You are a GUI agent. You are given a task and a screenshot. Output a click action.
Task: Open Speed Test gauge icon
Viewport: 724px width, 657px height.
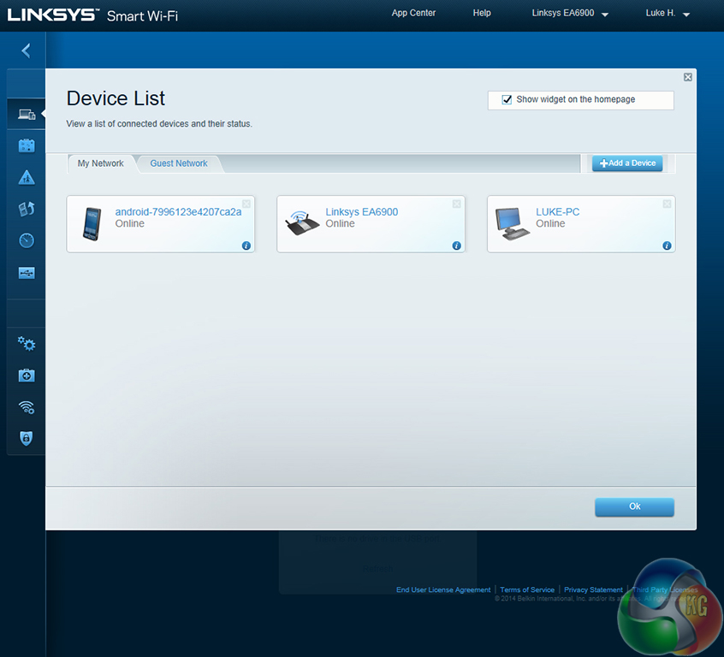[x=27, y=240]
